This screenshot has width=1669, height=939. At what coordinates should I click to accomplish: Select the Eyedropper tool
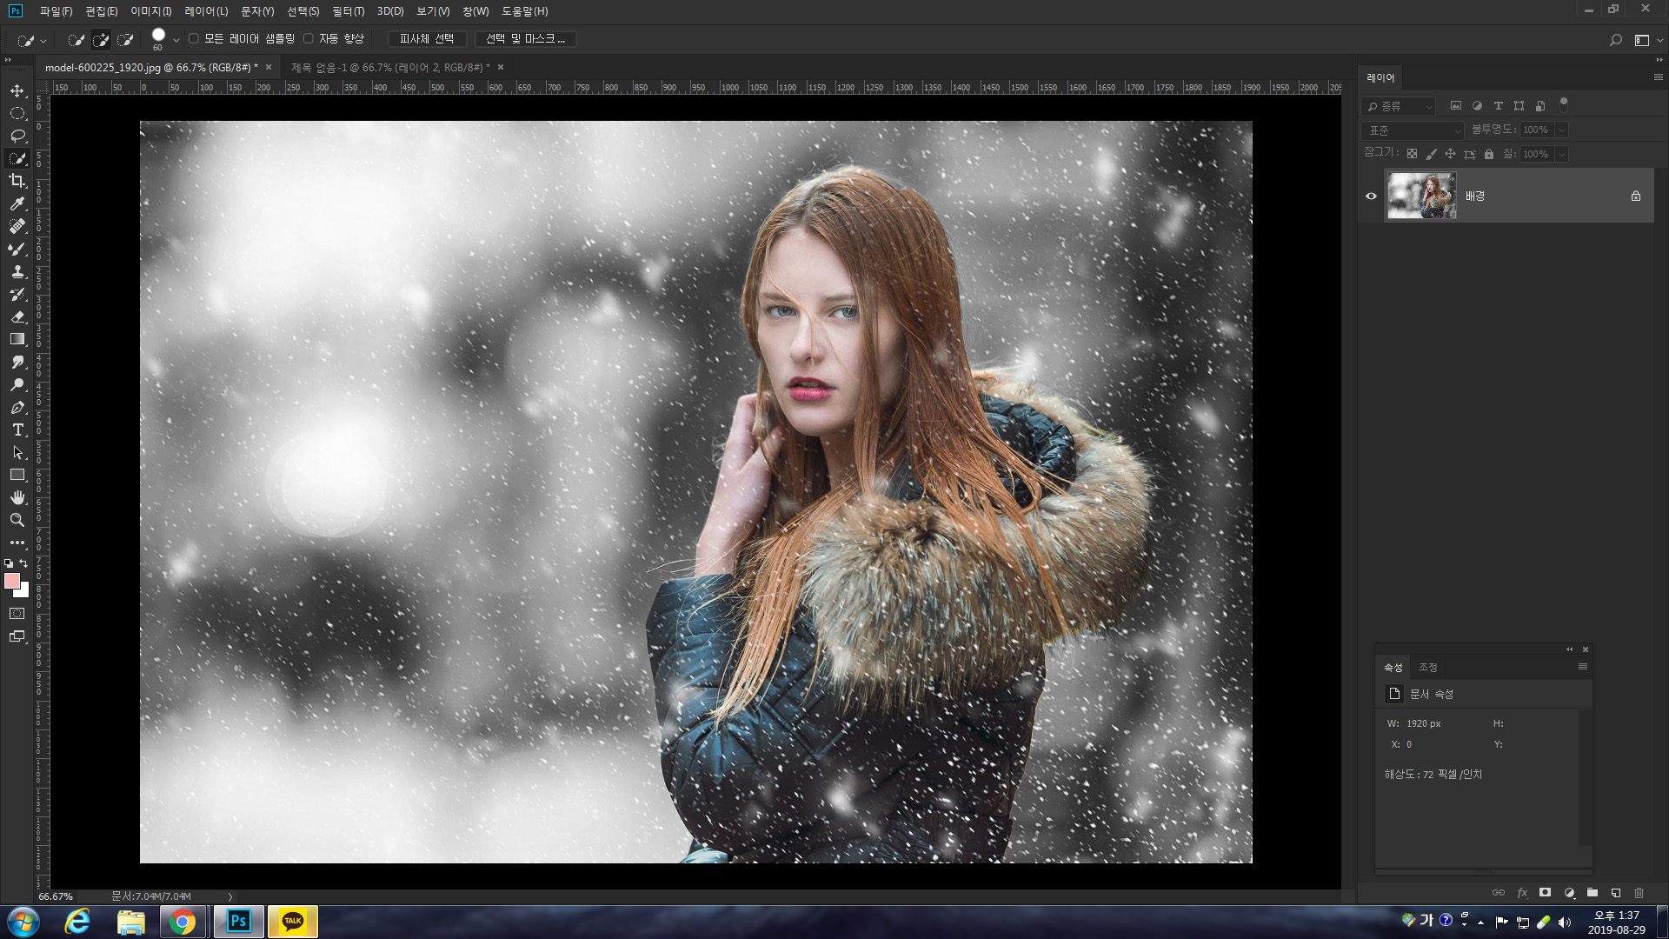coord(17,203)
